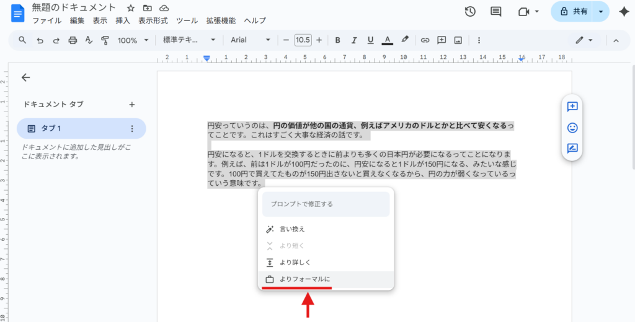This screenshot has width=635, height=322.
Task: Toggle bold formatting
Action: [337, 40]
